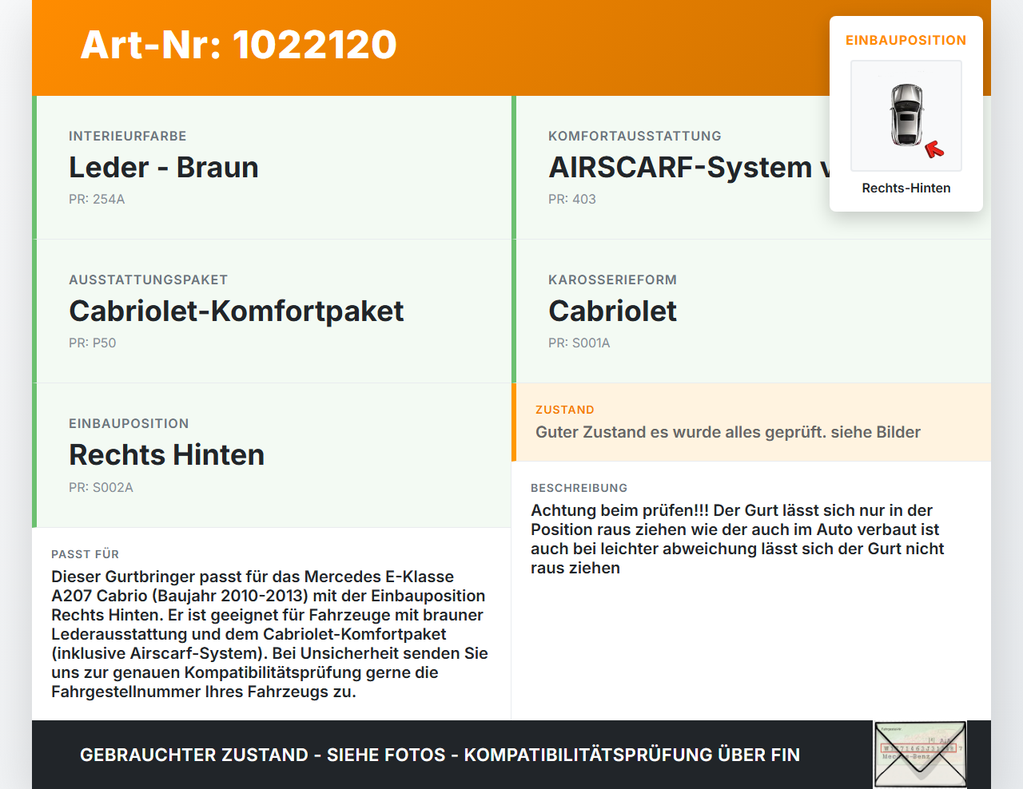
Task: Click PR: 254A code text
Action: pos(97,199)
